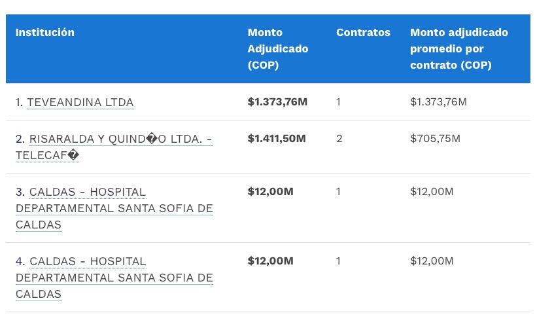Click the Monto Adjudicado (COP) column header
This screenshot has height=328, width=535.
click(277, 48)
